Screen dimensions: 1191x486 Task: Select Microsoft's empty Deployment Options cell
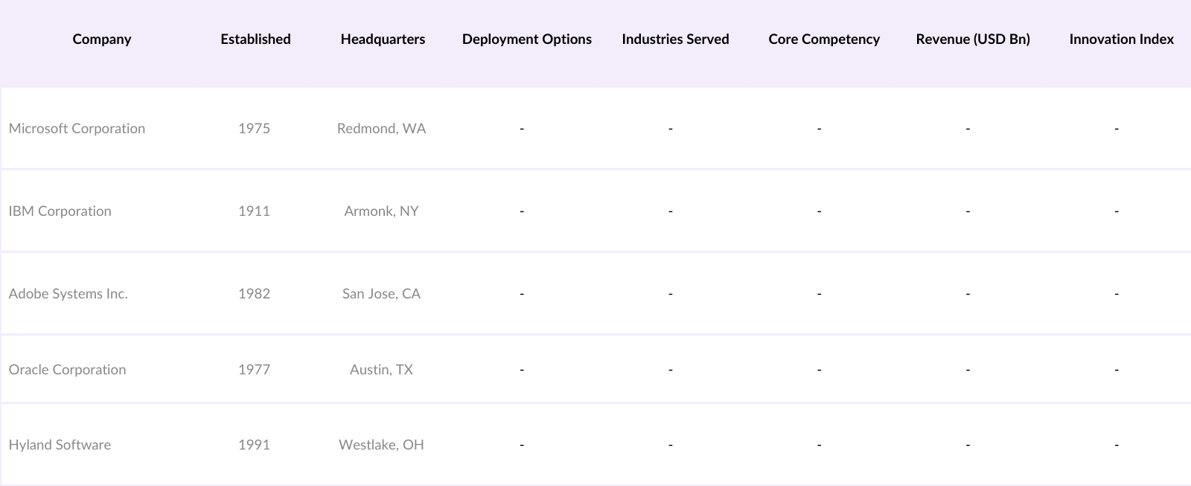pyautogui.click(x=522, y=129)
